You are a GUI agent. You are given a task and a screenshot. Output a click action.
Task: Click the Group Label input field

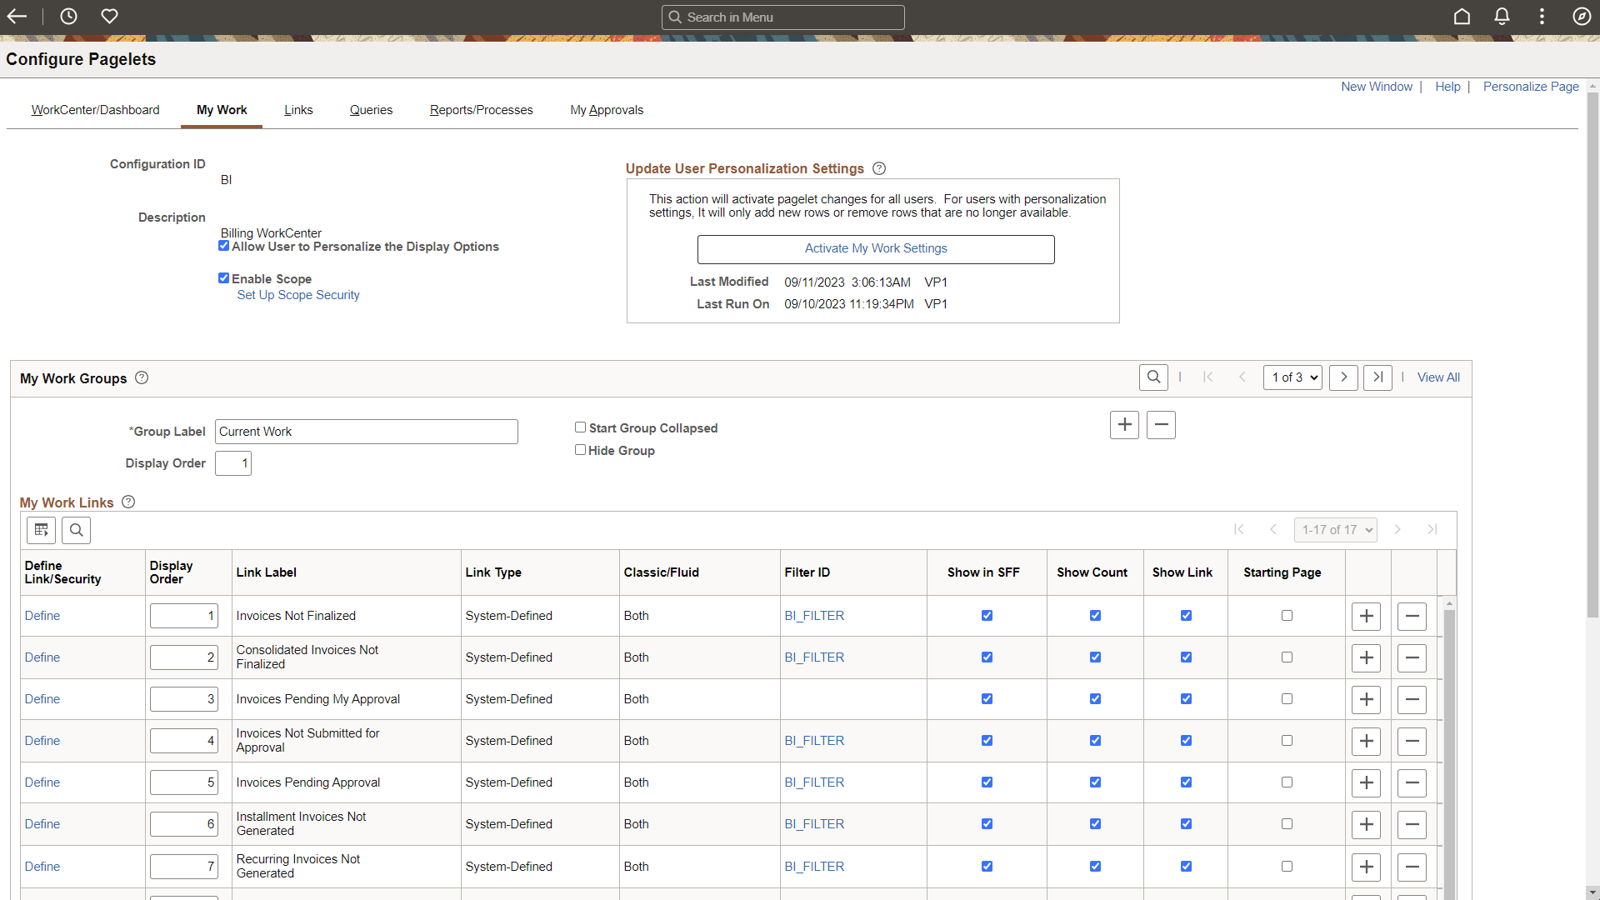[366, 431]
